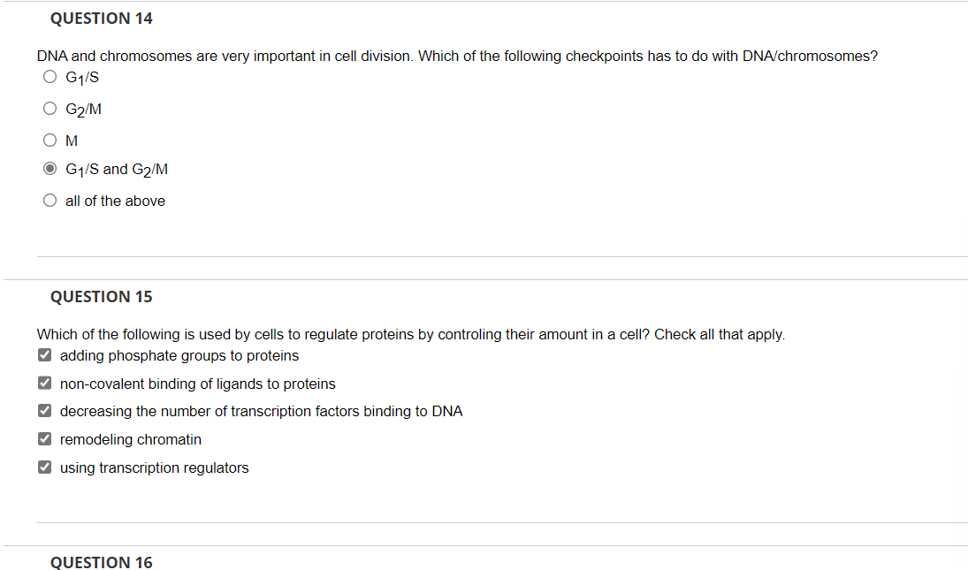Click the QUESTION 14 heading

101,18
